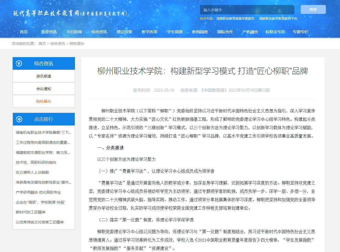Open the 首页 navigation menu item
This screenshot has width=340, height=252.
(24, 32)
